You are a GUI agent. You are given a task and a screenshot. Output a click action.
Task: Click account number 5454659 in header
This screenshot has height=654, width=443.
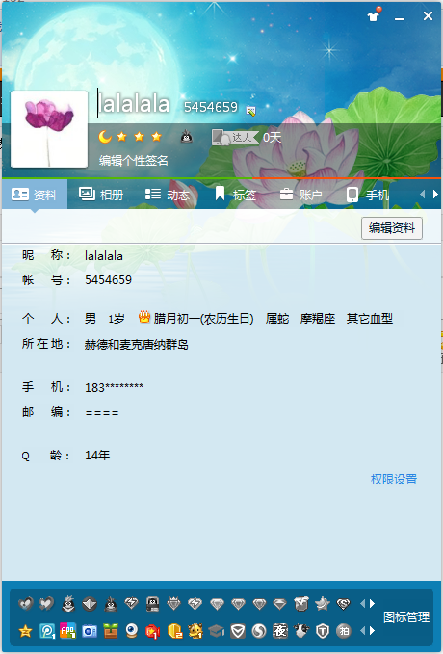[x=211, y=107]
